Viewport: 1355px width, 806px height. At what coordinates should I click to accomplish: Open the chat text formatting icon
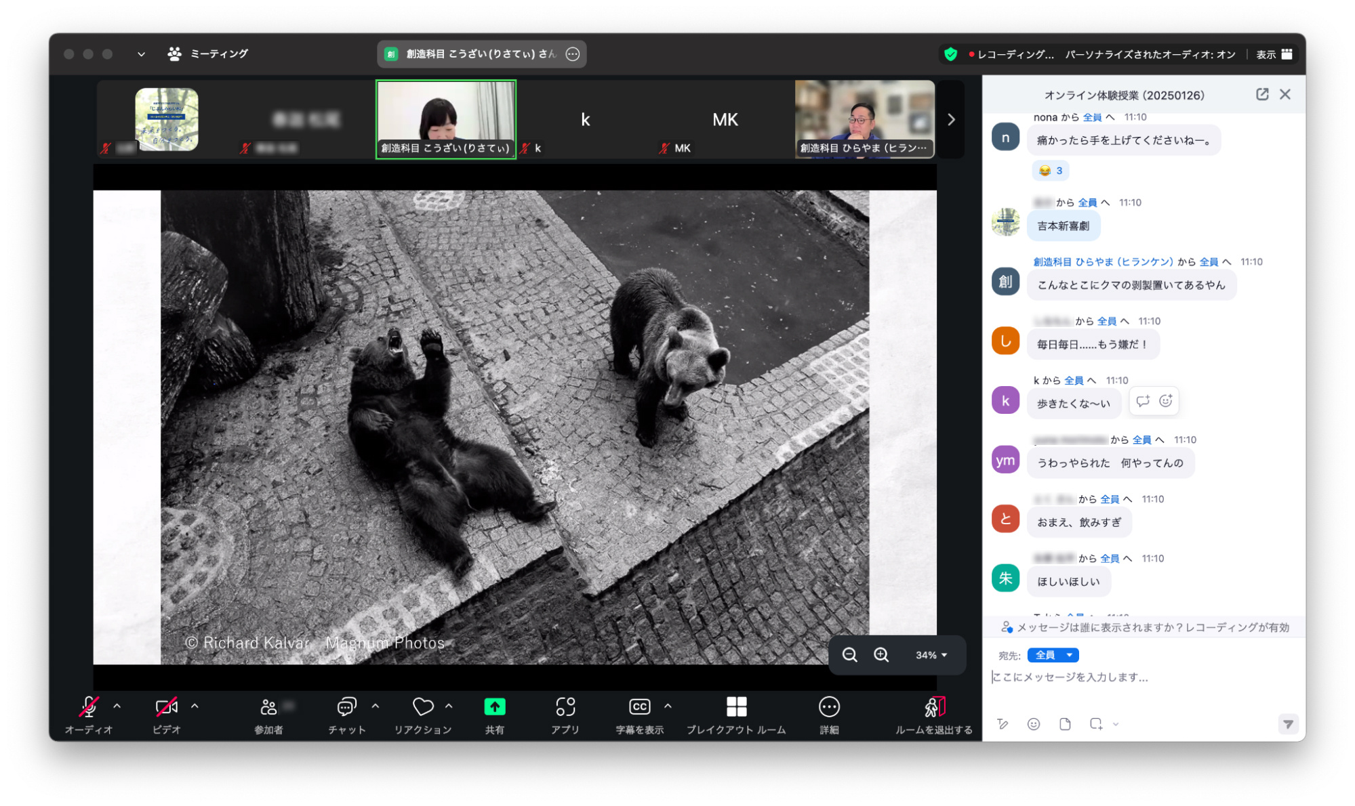click(x=1003, y=724)
